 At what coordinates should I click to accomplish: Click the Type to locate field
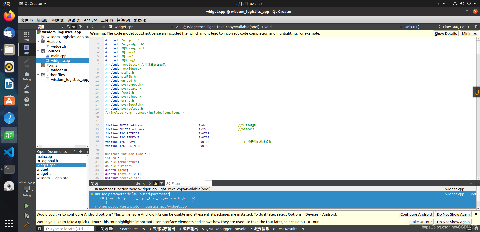point(69,229)
